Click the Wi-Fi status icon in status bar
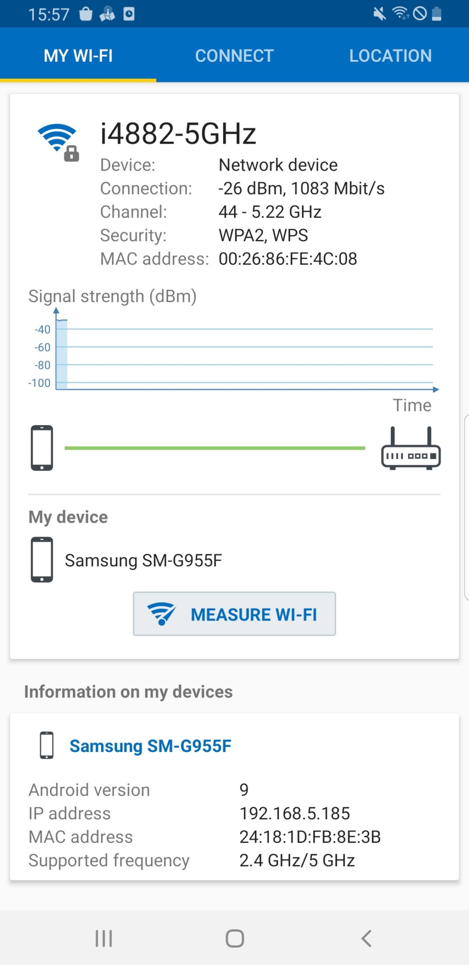This screenshot has width=469, height=965. pos(399,13)
